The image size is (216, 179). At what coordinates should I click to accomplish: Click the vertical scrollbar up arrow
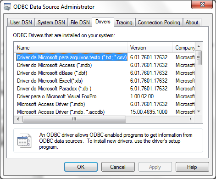tap(199, 46)
